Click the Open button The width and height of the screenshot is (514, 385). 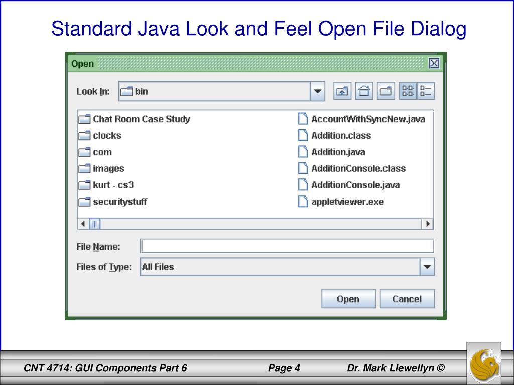point(348,299)
